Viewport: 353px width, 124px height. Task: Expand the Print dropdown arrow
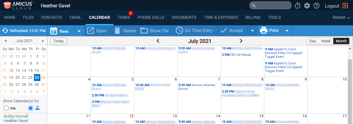coord(287,31)
